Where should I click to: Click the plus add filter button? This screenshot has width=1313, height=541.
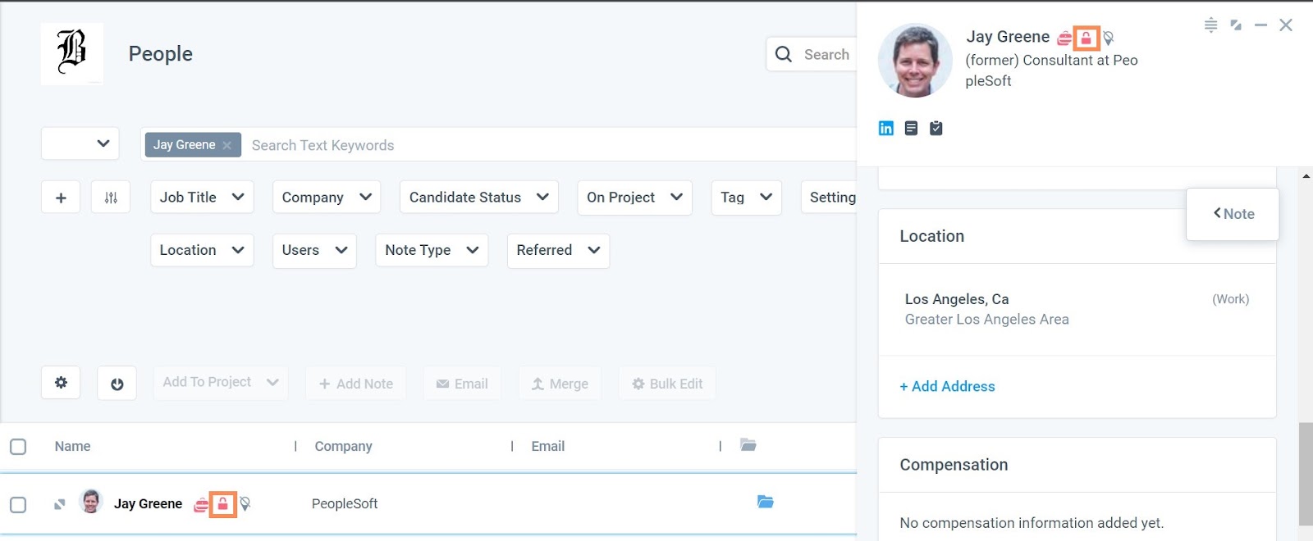click(x=61, y=198)
